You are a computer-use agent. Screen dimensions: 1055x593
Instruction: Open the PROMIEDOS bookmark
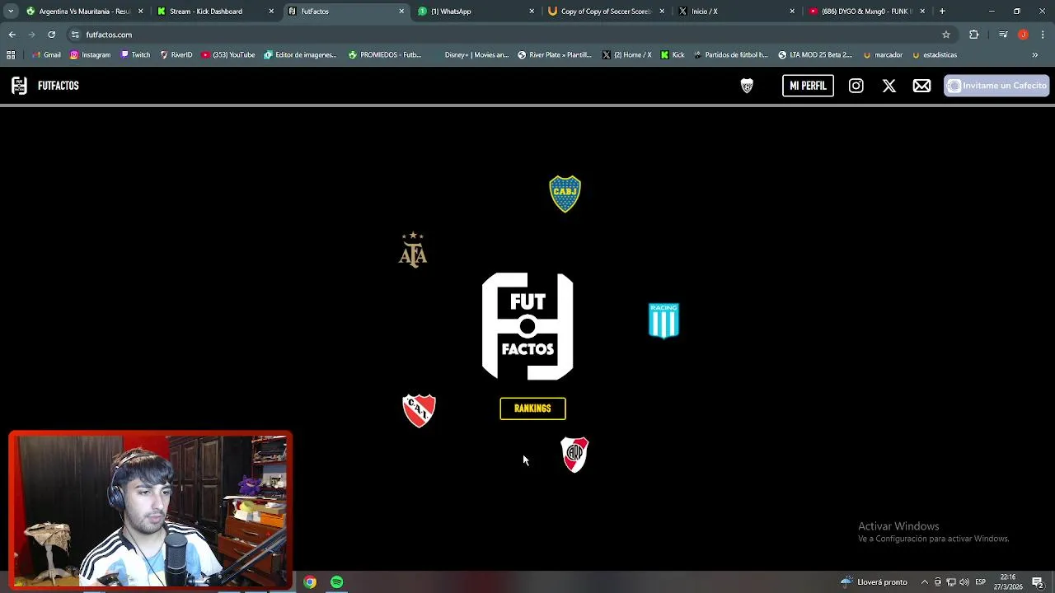pyautogui.click(x=385, y=55)
